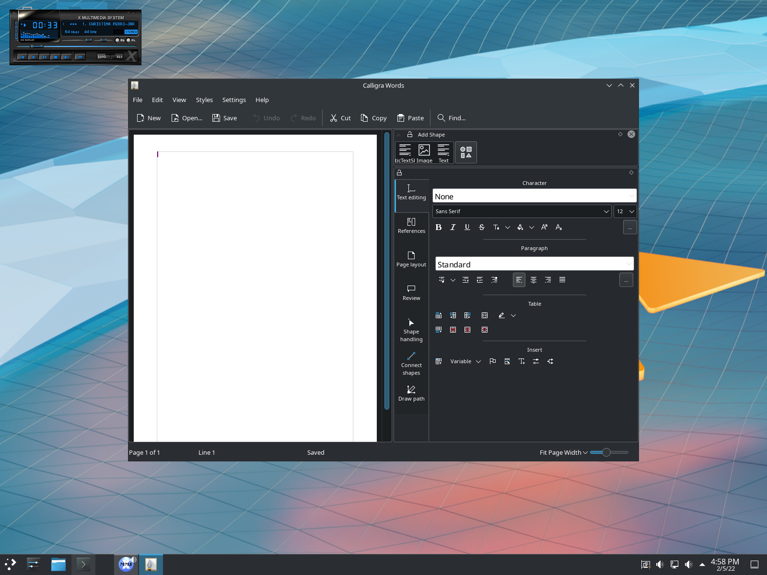
Task: Apply subscript formatting
Action: [558, 227]
